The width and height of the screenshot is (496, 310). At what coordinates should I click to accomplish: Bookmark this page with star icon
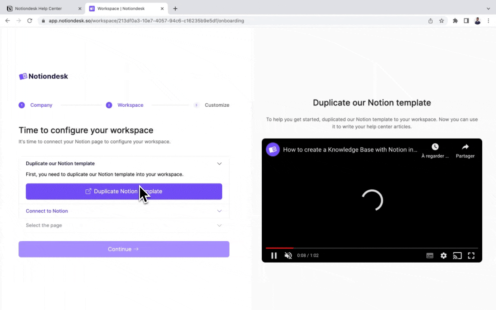pyautogui.click(x=442, y=21)
